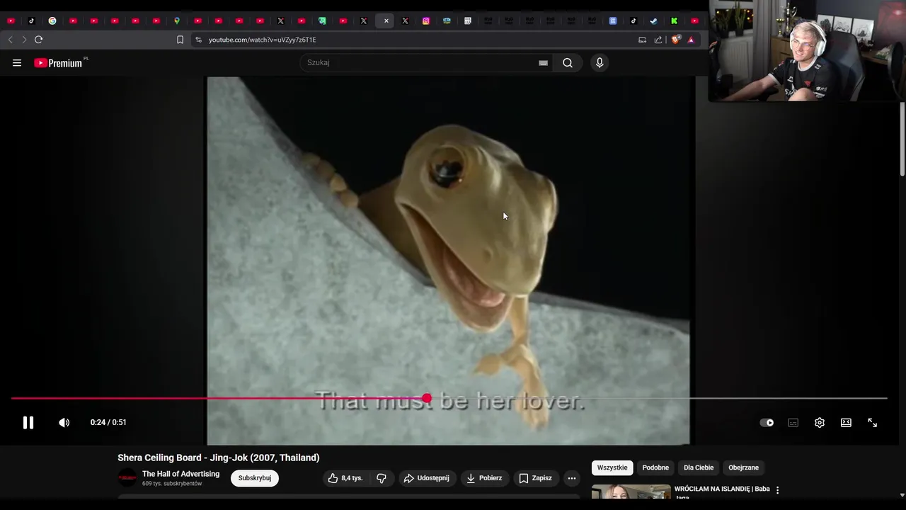The height and width of the screenshot is (510, 906).
Task: Reload the page
Action: click(x=39, y=40)
